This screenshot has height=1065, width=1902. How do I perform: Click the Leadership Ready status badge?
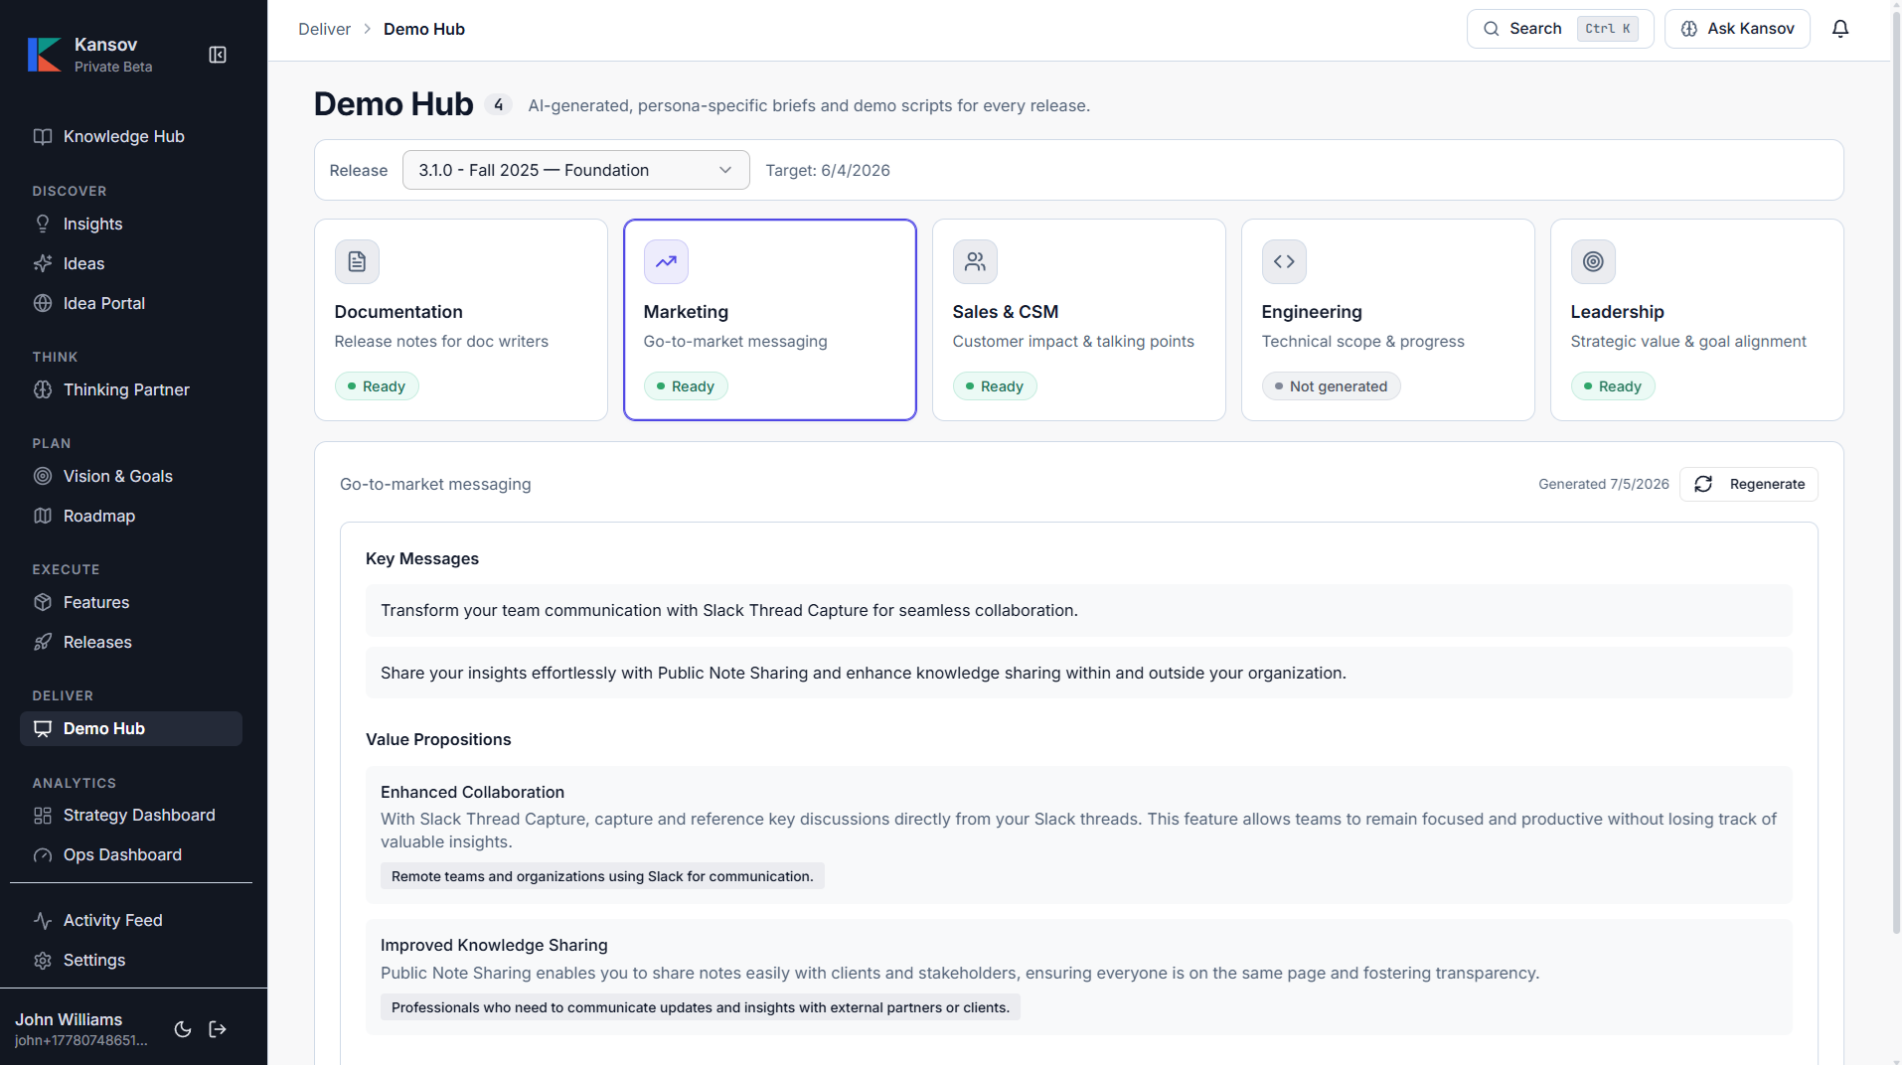point(1612,386)
